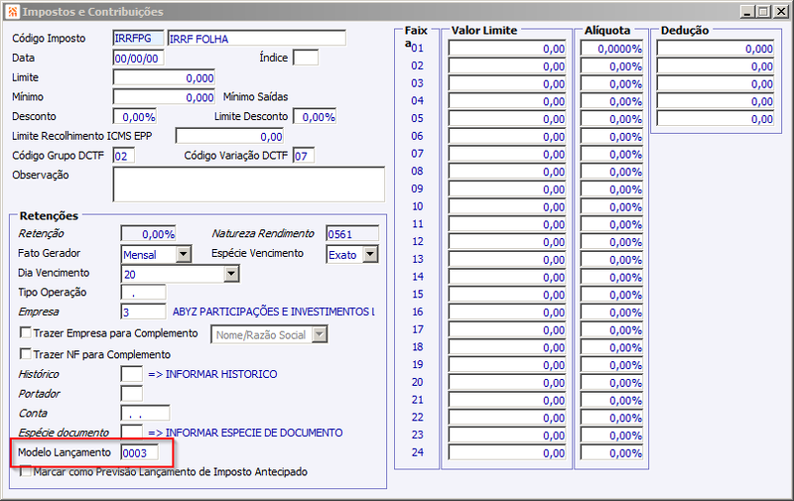794x501 pixels.
Task: Check Trazer Empresa para Complemento
Action: (x=25, y=332)
